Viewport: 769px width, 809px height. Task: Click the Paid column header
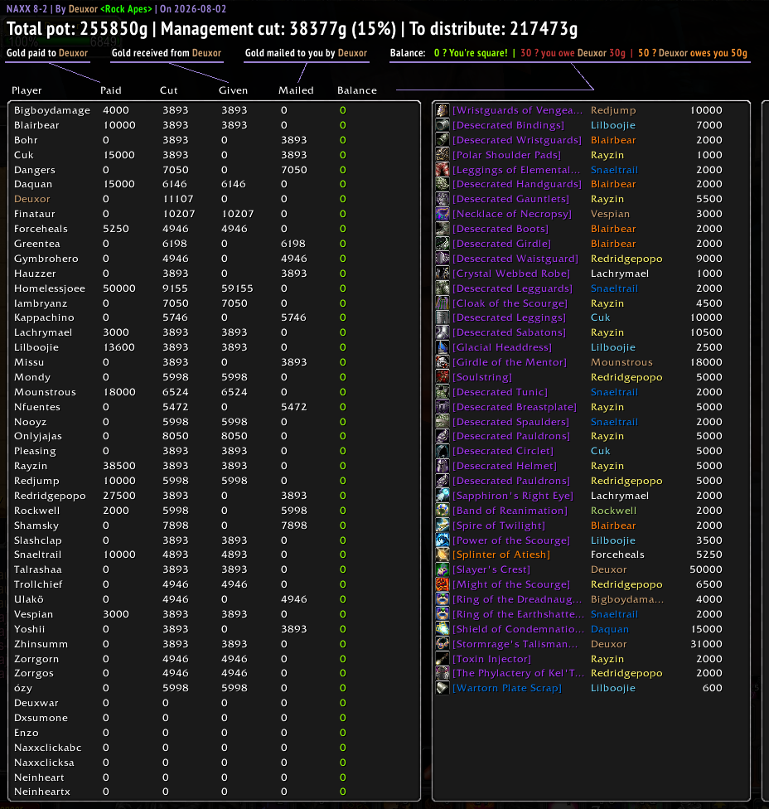pos(111,90)
